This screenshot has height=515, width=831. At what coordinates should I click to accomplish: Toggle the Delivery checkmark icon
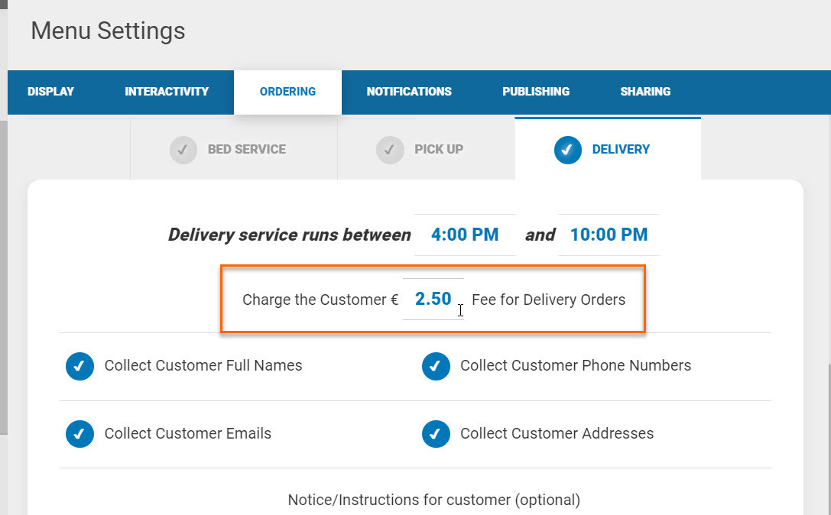click(567, 150)
